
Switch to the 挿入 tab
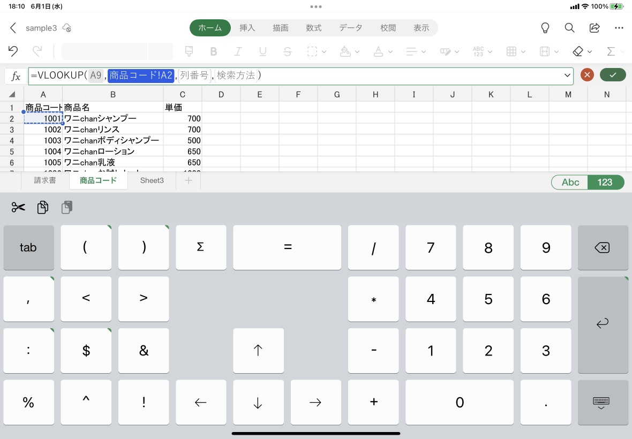247,28
